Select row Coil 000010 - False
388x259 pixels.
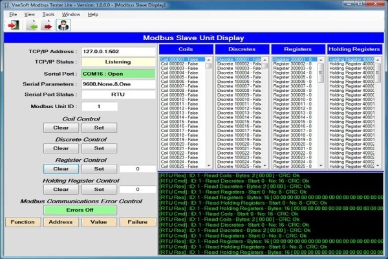click(x=182, y=99)
